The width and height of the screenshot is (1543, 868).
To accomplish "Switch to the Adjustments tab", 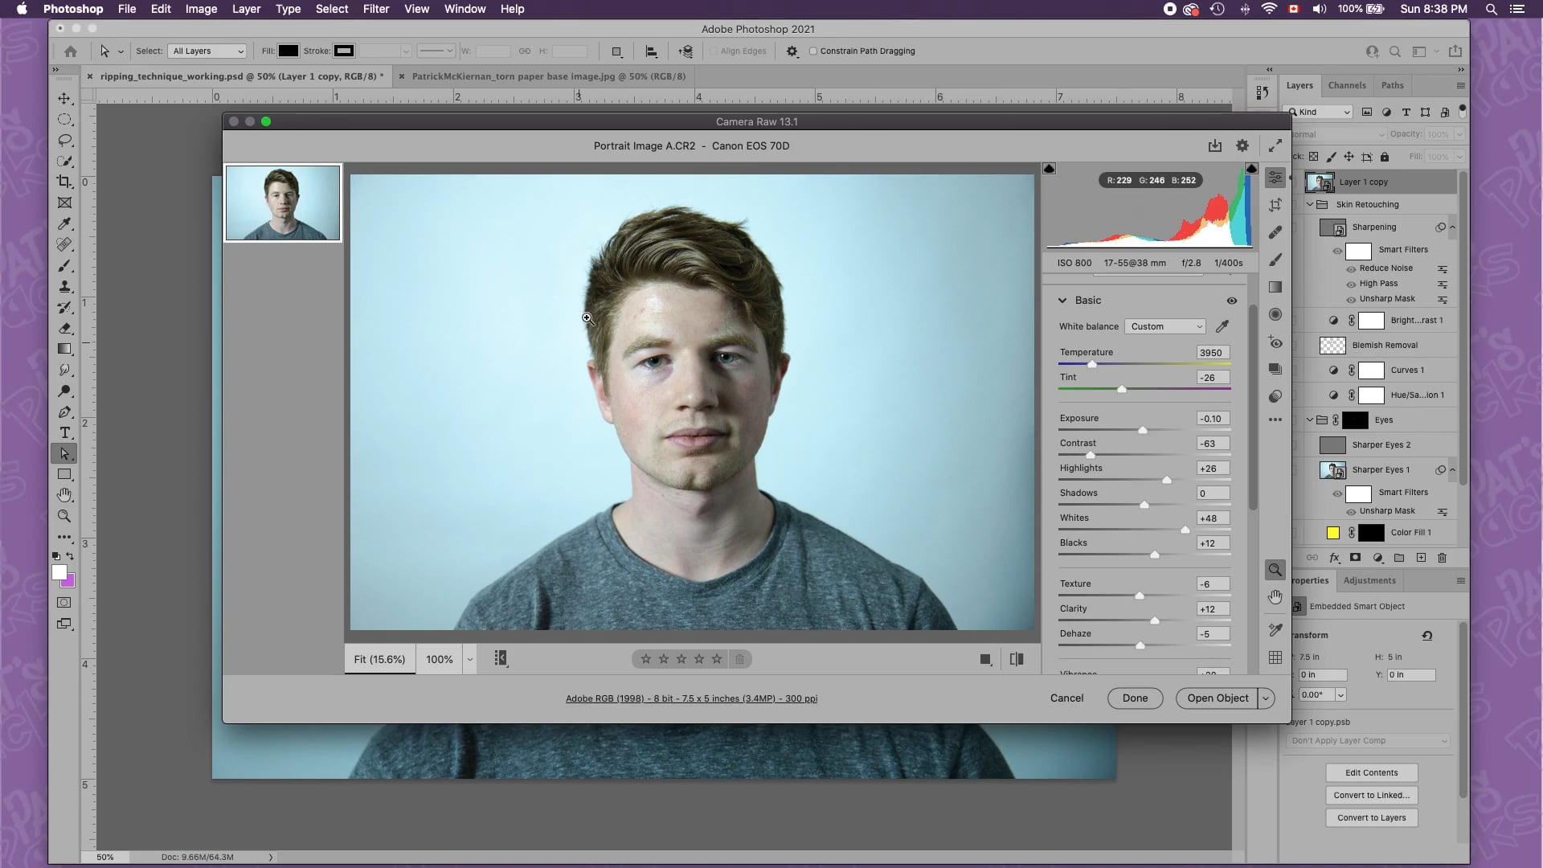I will tap(1369, 580).
